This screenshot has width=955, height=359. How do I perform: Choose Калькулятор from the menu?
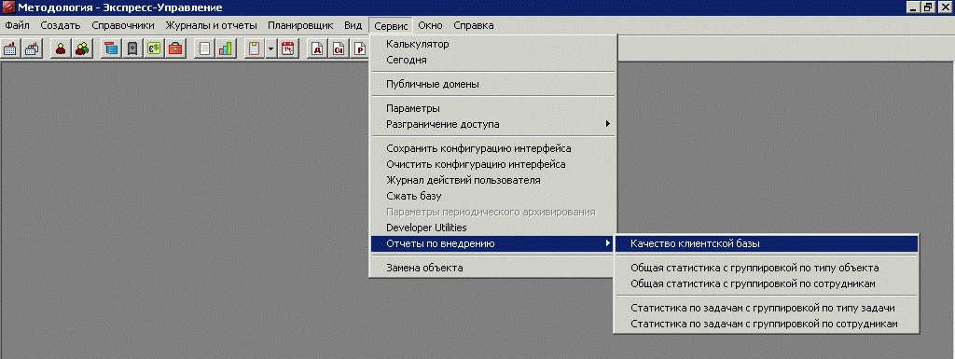coord(493,45)
